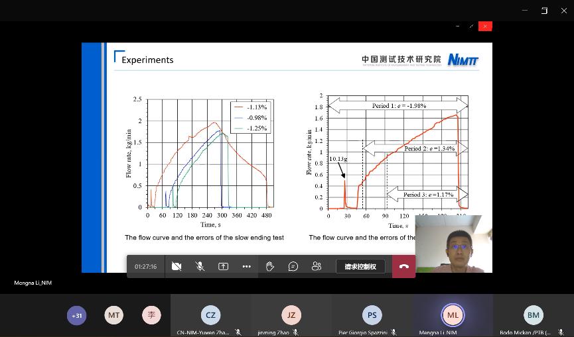Viewport: 574px width, 337px height.
Task: Click the presenter's self-view video thumbnail
Action: (x=453, y=244)
